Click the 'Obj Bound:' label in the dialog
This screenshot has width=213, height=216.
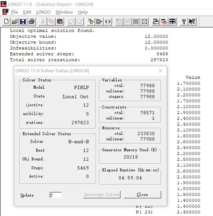coord(33,159)
